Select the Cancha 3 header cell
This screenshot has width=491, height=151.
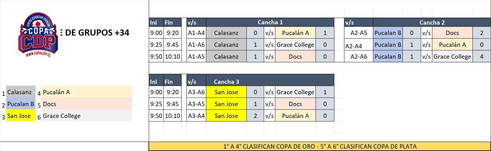(x=270, y=81)
